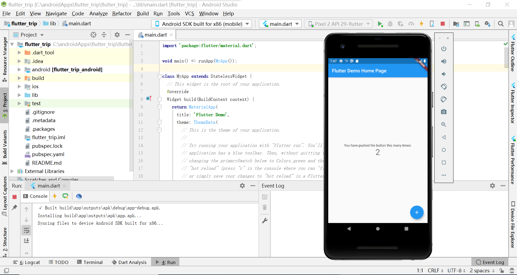Image resolution: width=517 pixels, height=275 pixels.
Task: Close the main.dart editor tab
Action: [171, 35]
